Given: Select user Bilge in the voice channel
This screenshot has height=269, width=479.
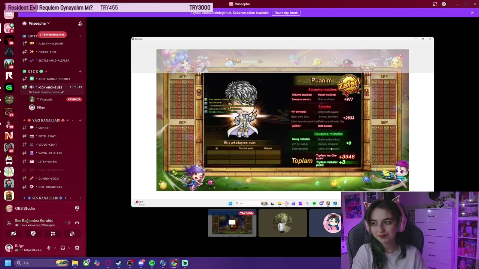Looking at the screenshot, I should (x=55, y=108).
